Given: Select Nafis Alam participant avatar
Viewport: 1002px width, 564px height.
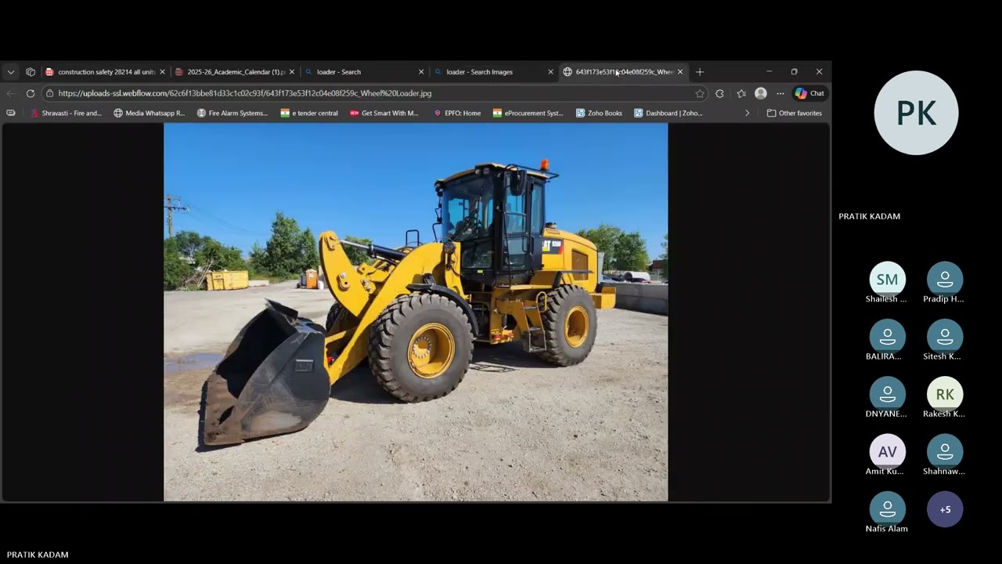Looking at the screenshot, I should point(887,509).
